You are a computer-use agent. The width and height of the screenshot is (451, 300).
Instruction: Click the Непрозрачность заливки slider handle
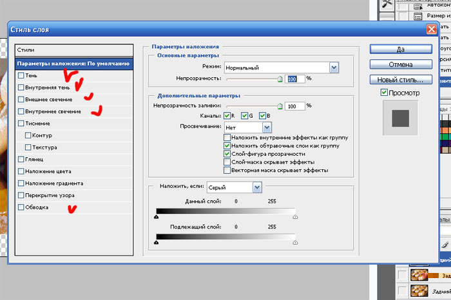(280, 106)
